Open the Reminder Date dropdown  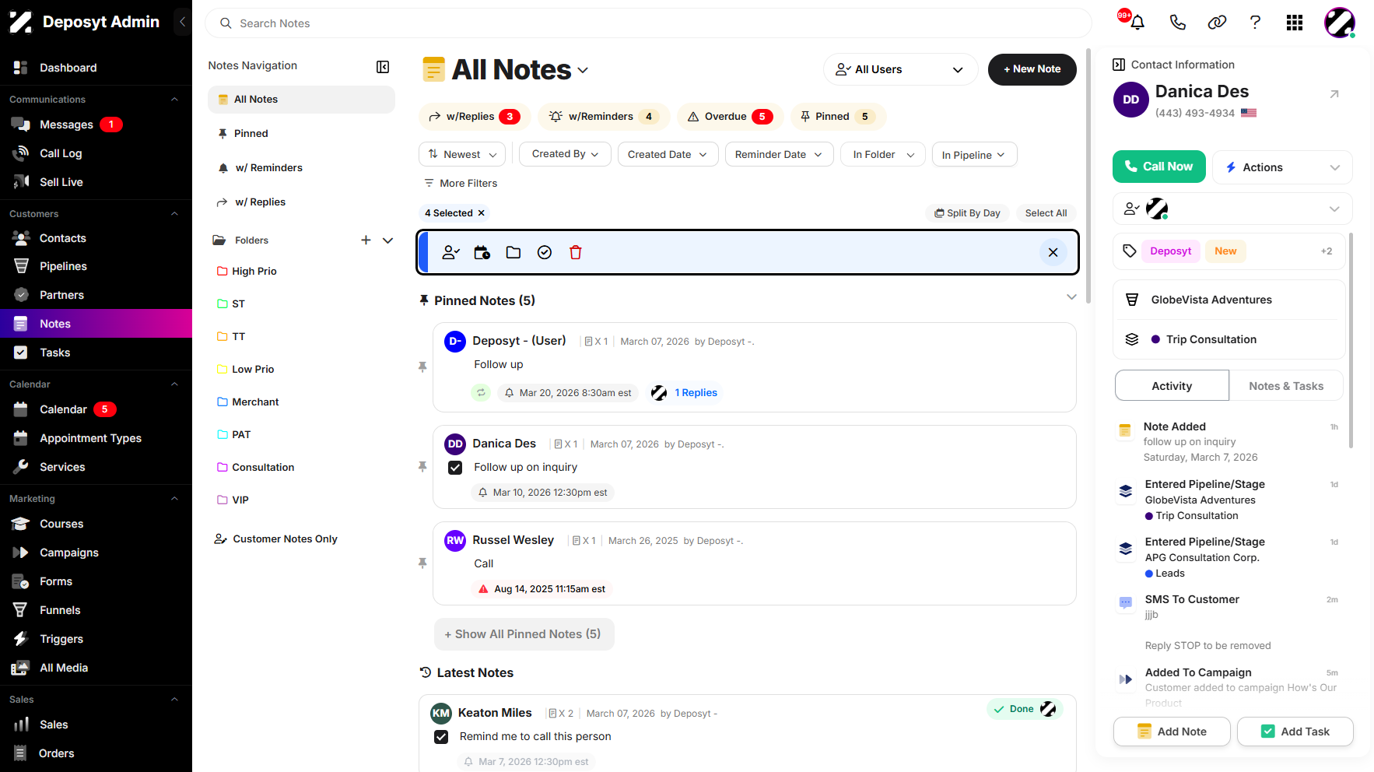[x=779, y=154]
